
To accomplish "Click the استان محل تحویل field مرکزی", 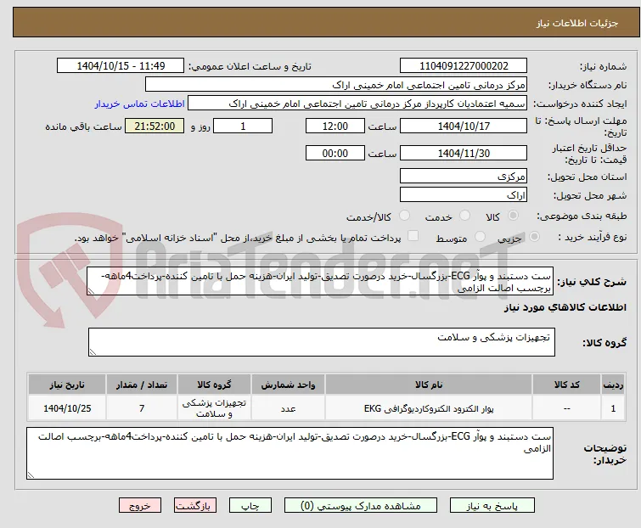I will 464,176.
